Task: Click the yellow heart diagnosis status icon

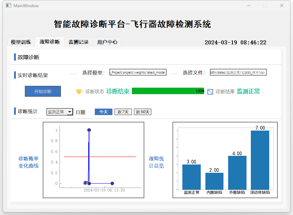Action: pos(79,92)
